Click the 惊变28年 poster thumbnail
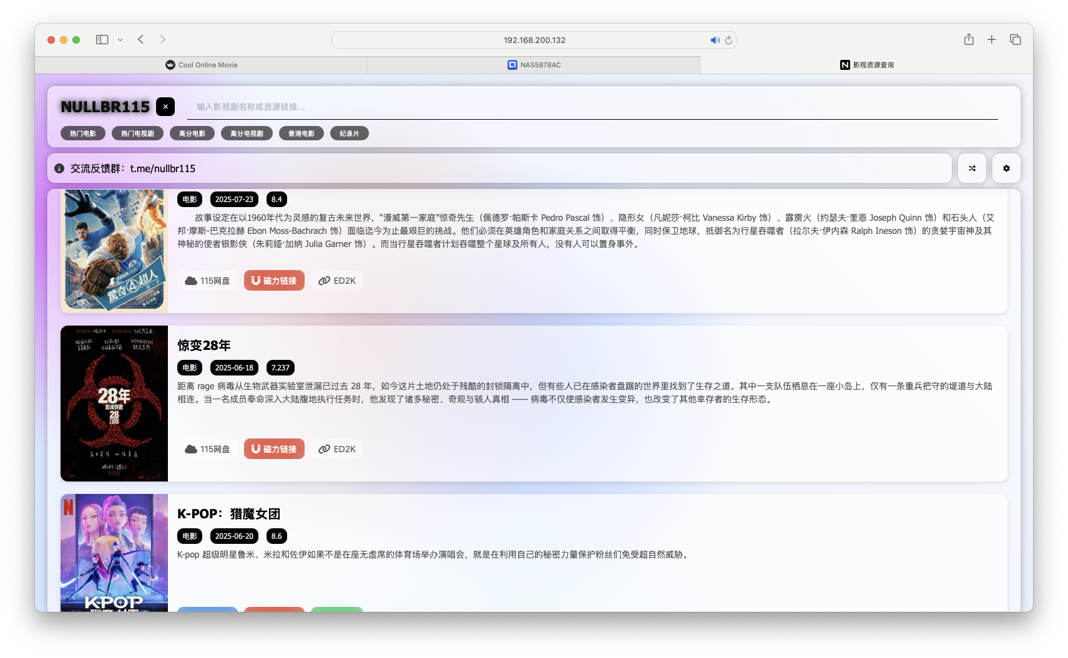Screen dimensions: 1068x658 [x=114, y=403]
